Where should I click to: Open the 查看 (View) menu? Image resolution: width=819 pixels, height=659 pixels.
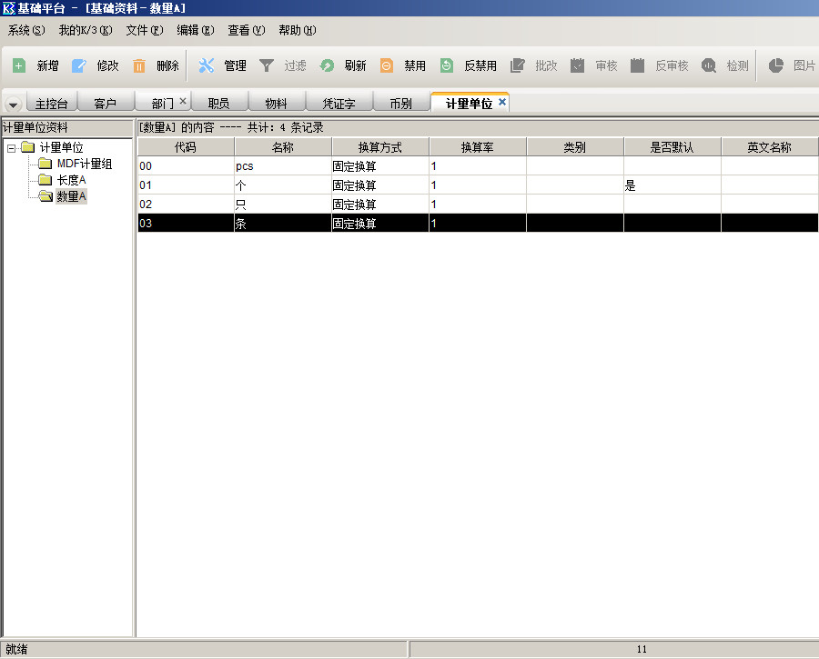[x=246, y=30]
